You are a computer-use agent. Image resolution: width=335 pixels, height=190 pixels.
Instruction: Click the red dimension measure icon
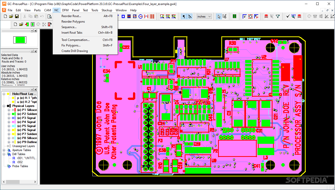pos(146,17)
